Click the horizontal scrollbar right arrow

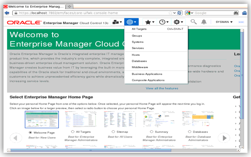(x=238, y=150)
